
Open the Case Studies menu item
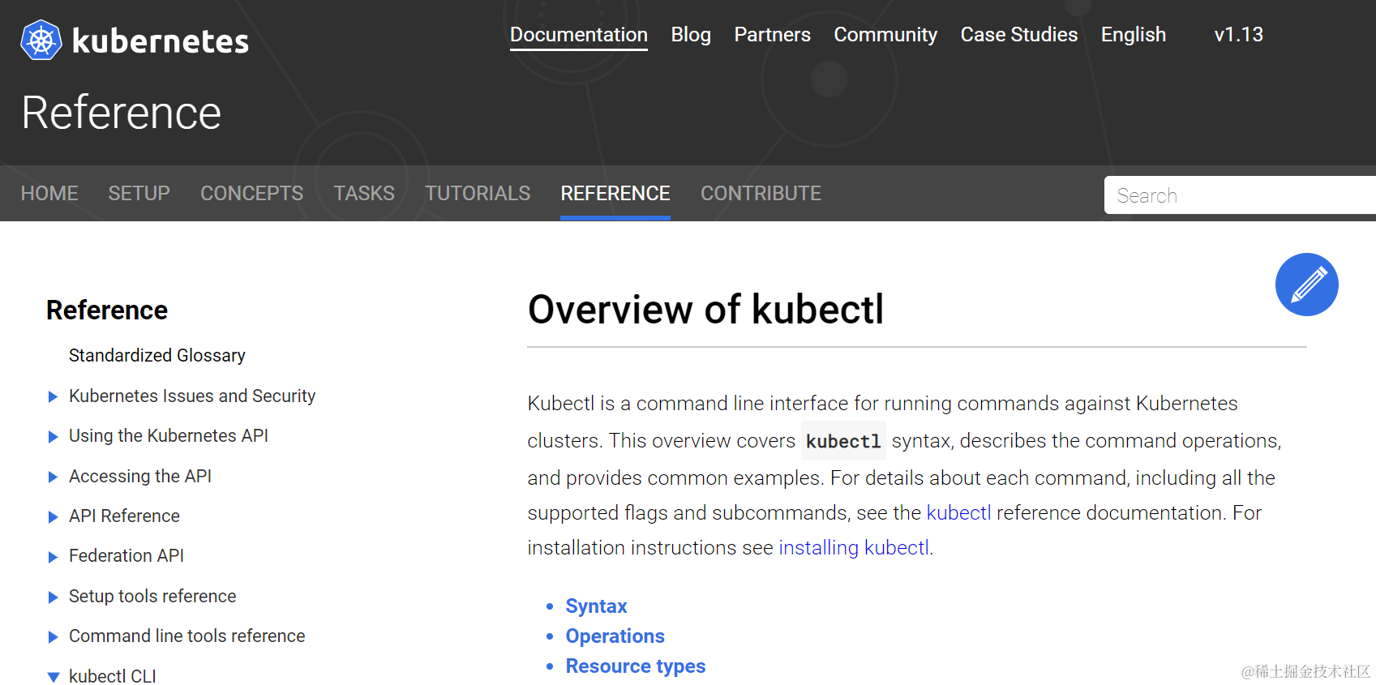[x=1018, y=35]
